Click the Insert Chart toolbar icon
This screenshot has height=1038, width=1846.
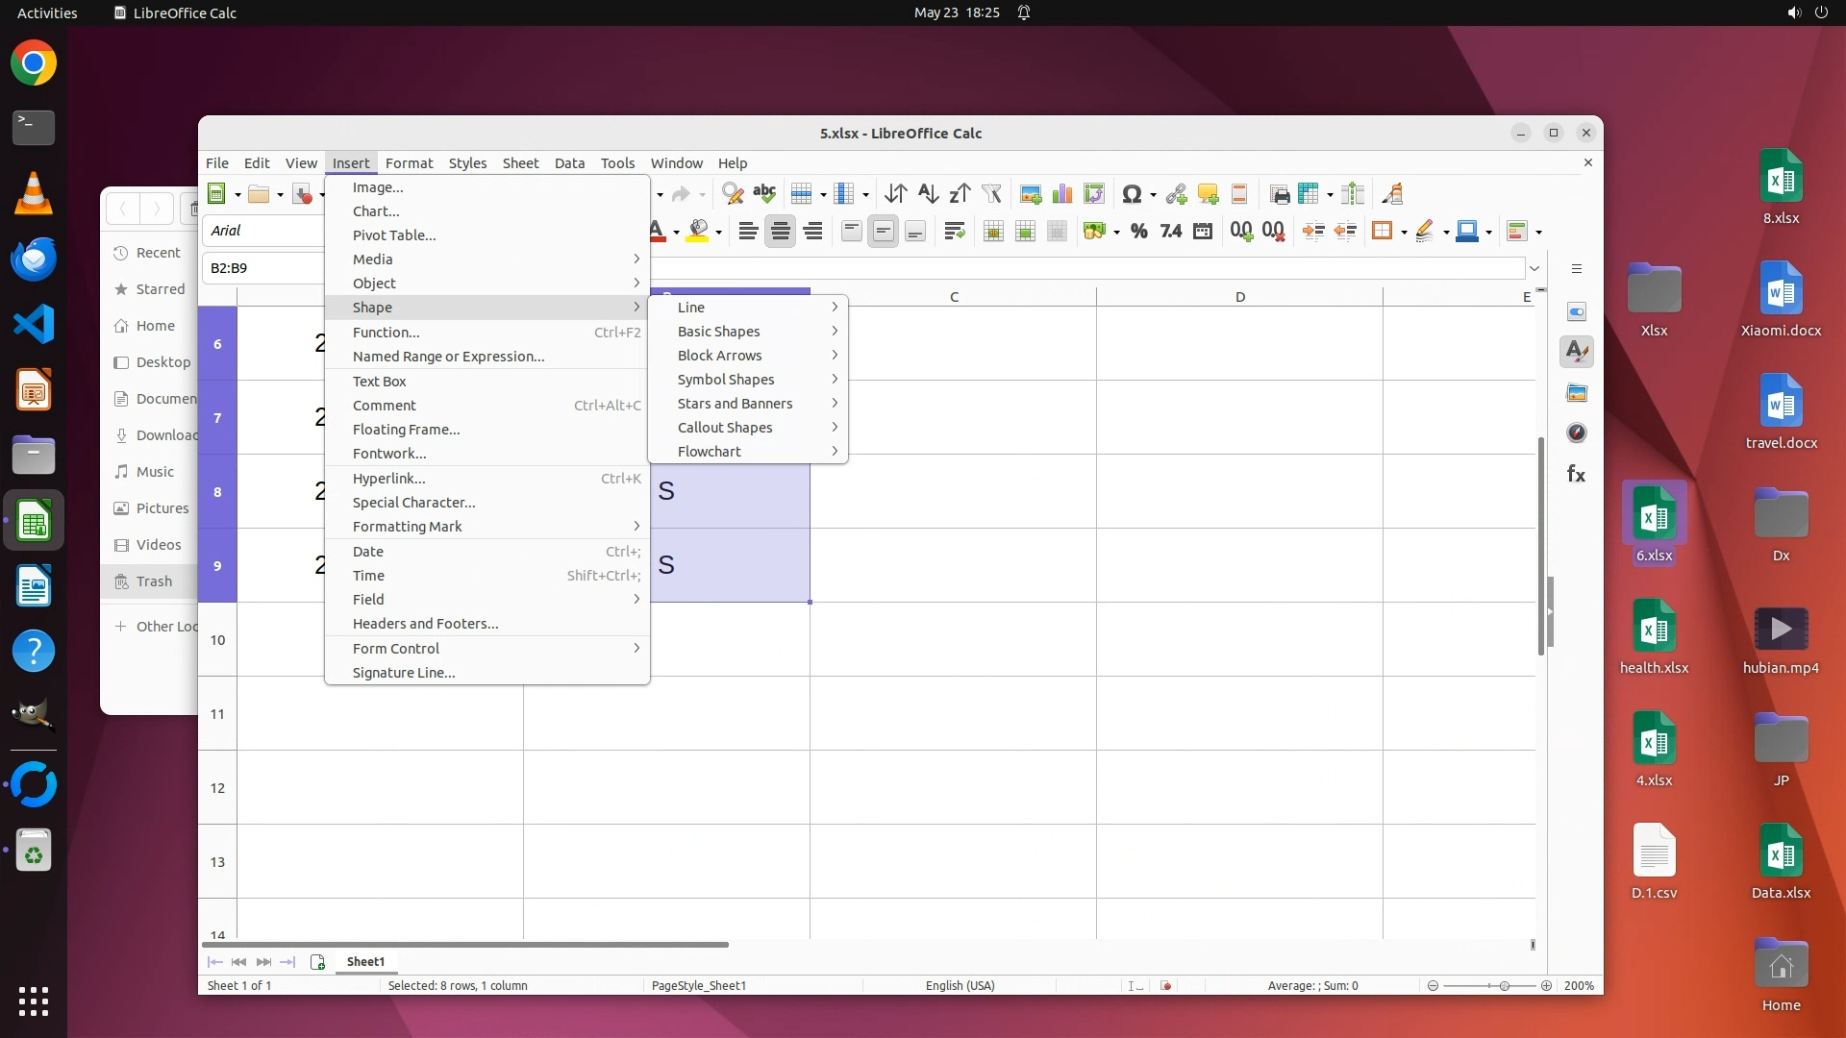pyautogui.click(x=1062, y=194)
